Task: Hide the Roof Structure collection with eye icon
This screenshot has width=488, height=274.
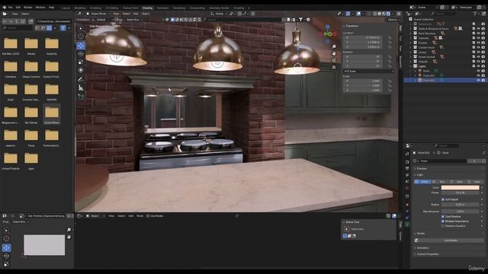Action: pyautogui.click(x=478, y=33)
